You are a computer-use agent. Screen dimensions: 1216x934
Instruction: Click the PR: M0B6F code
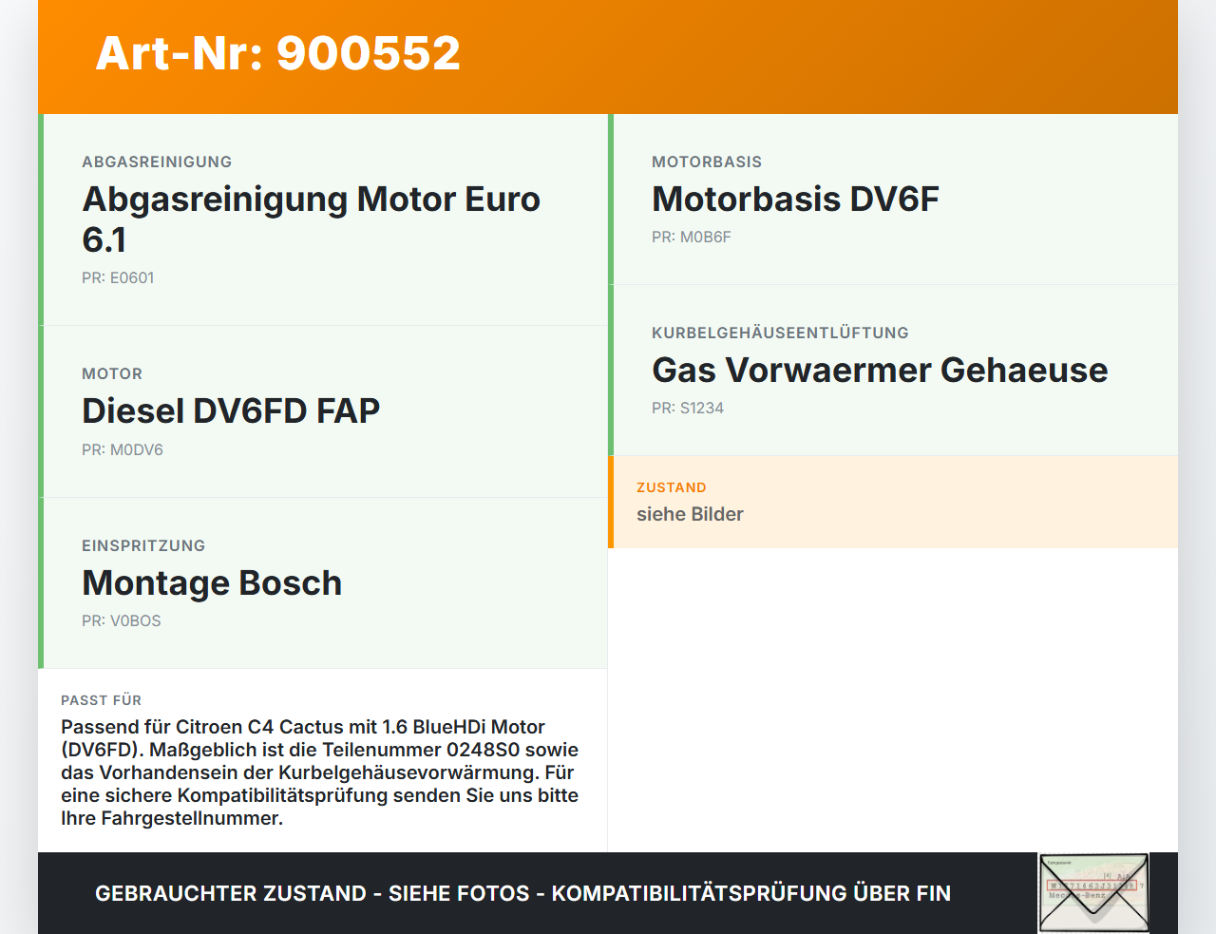[692, 237]
